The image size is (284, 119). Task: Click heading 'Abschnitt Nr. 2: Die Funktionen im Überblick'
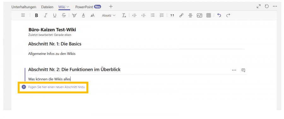click(x=74, y=69)
